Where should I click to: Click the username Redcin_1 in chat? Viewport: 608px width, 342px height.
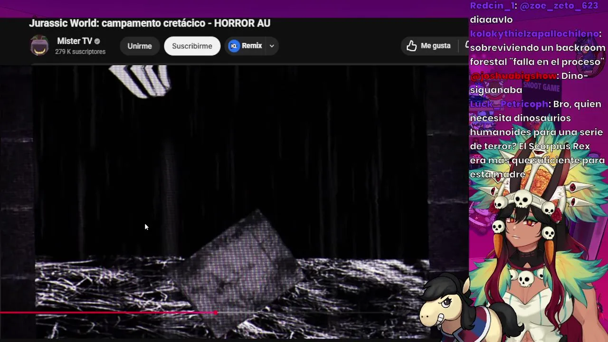coord(493,6)
